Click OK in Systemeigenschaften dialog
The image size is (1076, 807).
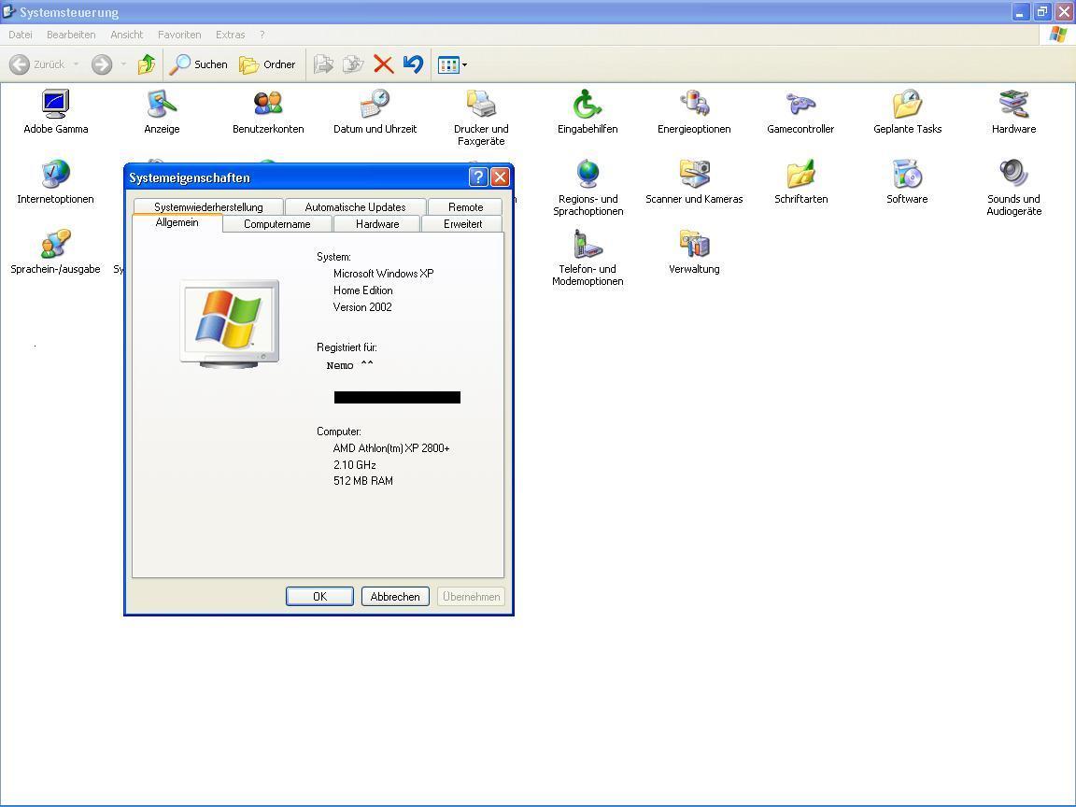point(319,596)
